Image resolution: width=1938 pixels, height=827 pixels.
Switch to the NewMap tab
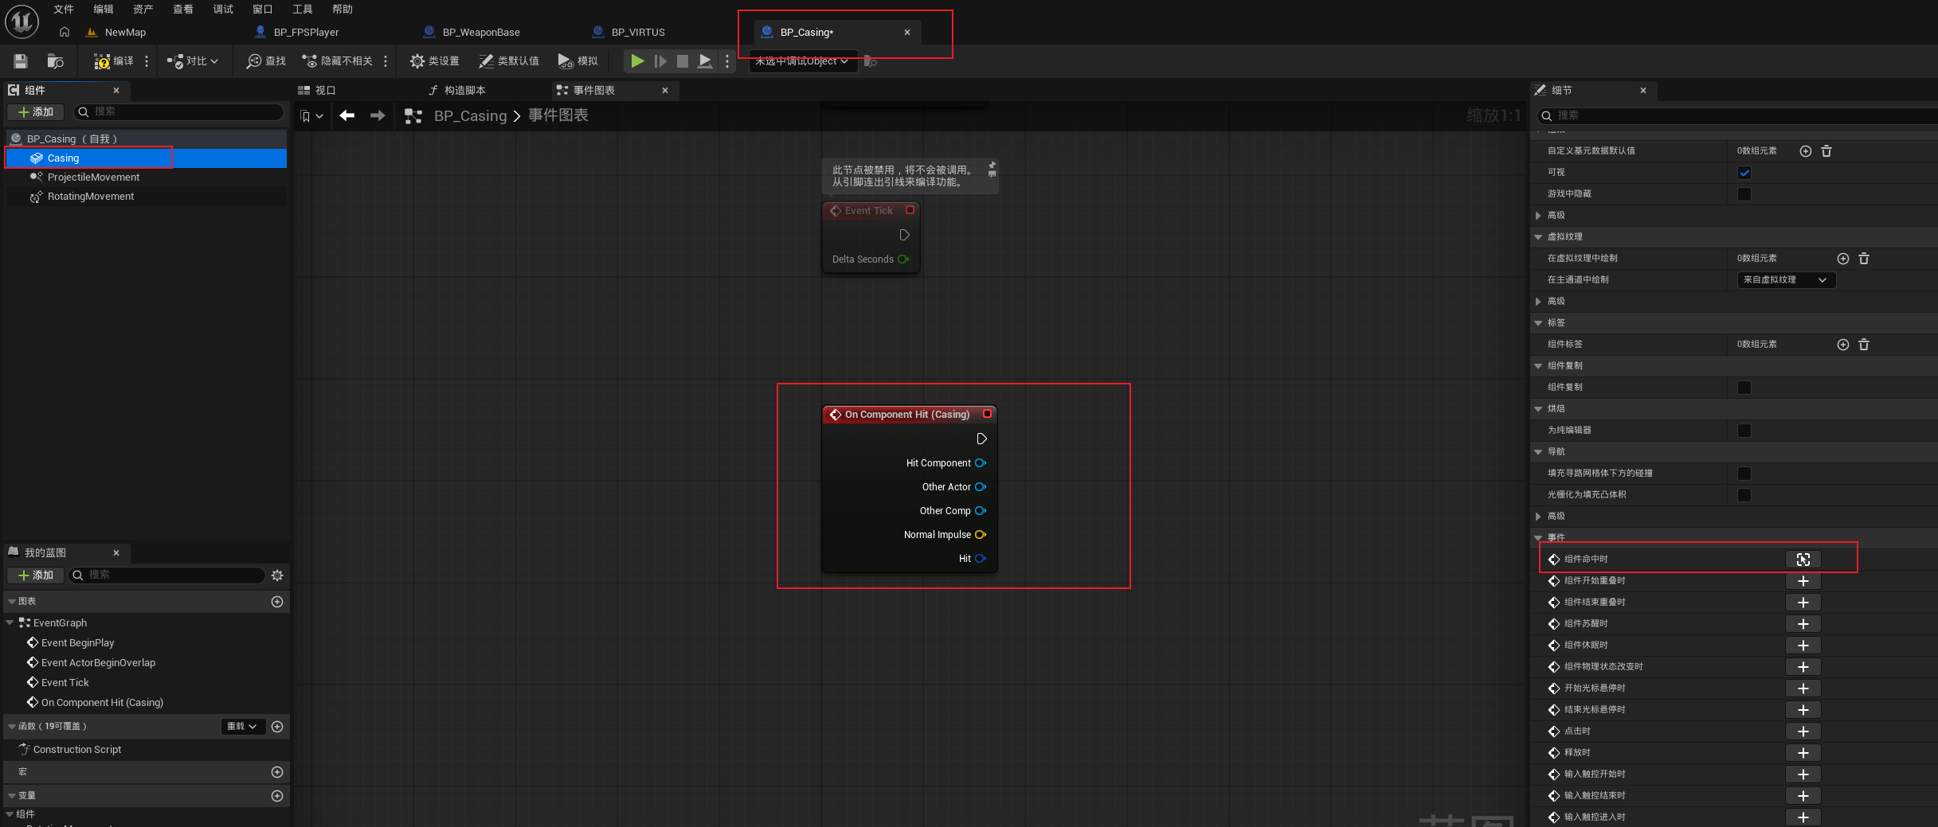(125, 33)
